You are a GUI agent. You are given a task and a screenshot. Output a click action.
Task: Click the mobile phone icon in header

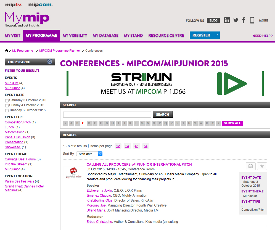coord(252,20)
